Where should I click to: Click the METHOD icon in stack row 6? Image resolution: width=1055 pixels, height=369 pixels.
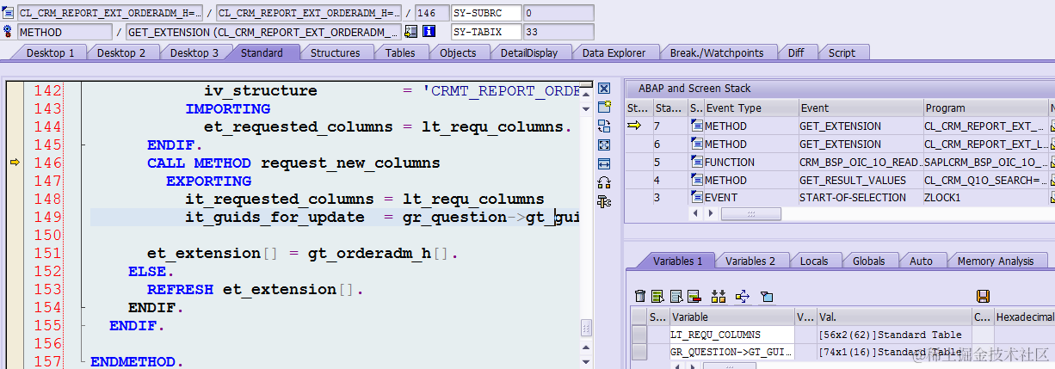point(696,144)
